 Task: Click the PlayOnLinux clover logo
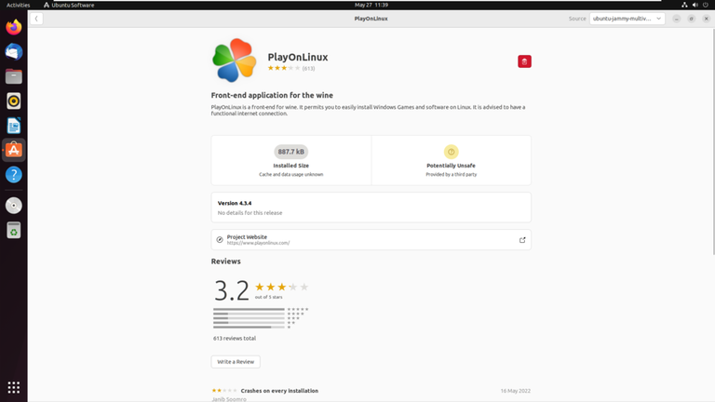coord(234,60)
